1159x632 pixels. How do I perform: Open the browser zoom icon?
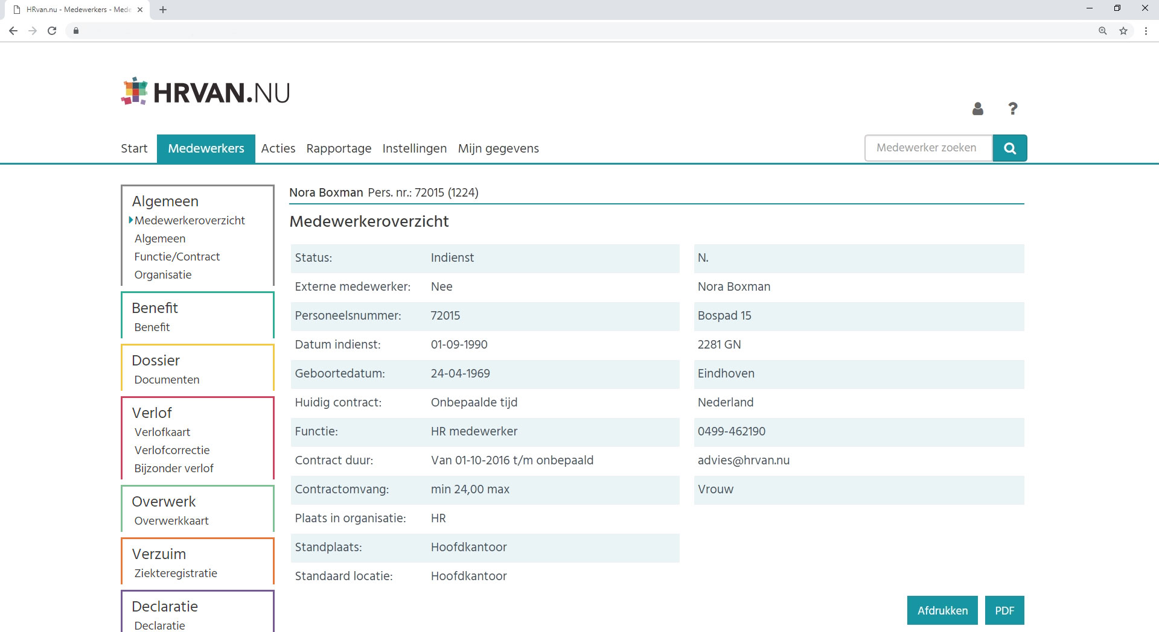coord(1103,31)
